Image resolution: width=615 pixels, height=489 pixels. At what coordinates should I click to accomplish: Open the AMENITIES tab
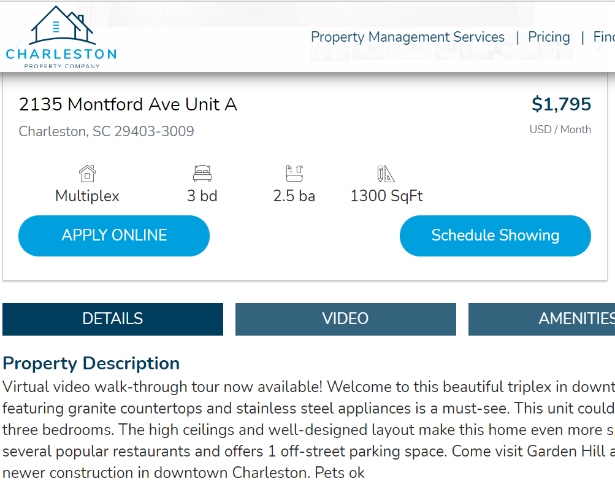(x=541, y=319)
